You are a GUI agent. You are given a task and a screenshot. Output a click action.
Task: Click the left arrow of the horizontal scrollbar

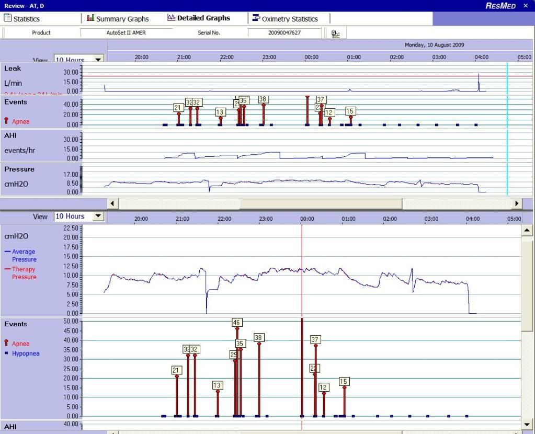[x=113, y=203]
